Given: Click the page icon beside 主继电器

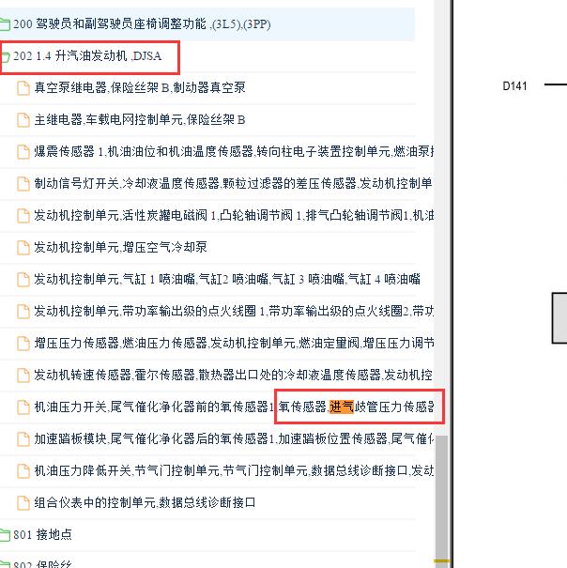Looking at the screenshot, I should click(23, 120).
